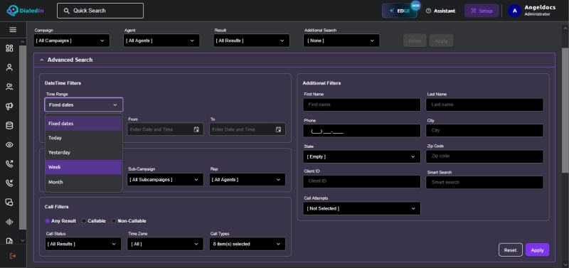569x268 pixels.
Task: Open the Sub-Campaign dropdown
Action: [x=165, y=180]
